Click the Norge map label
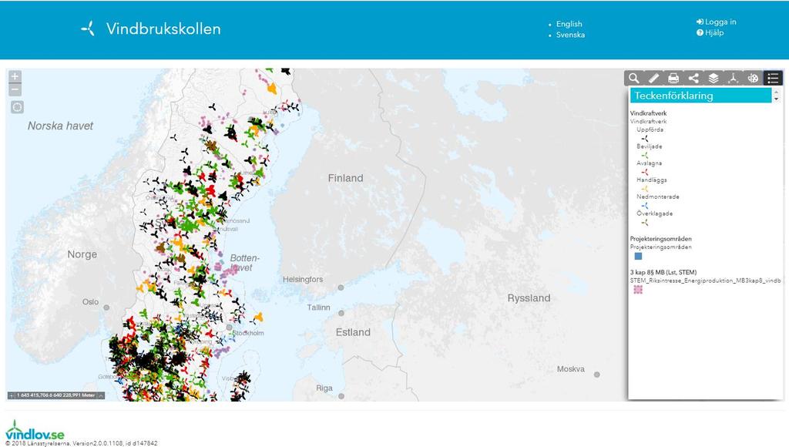Viewport: 789px width, 447px height. point(82,254)
